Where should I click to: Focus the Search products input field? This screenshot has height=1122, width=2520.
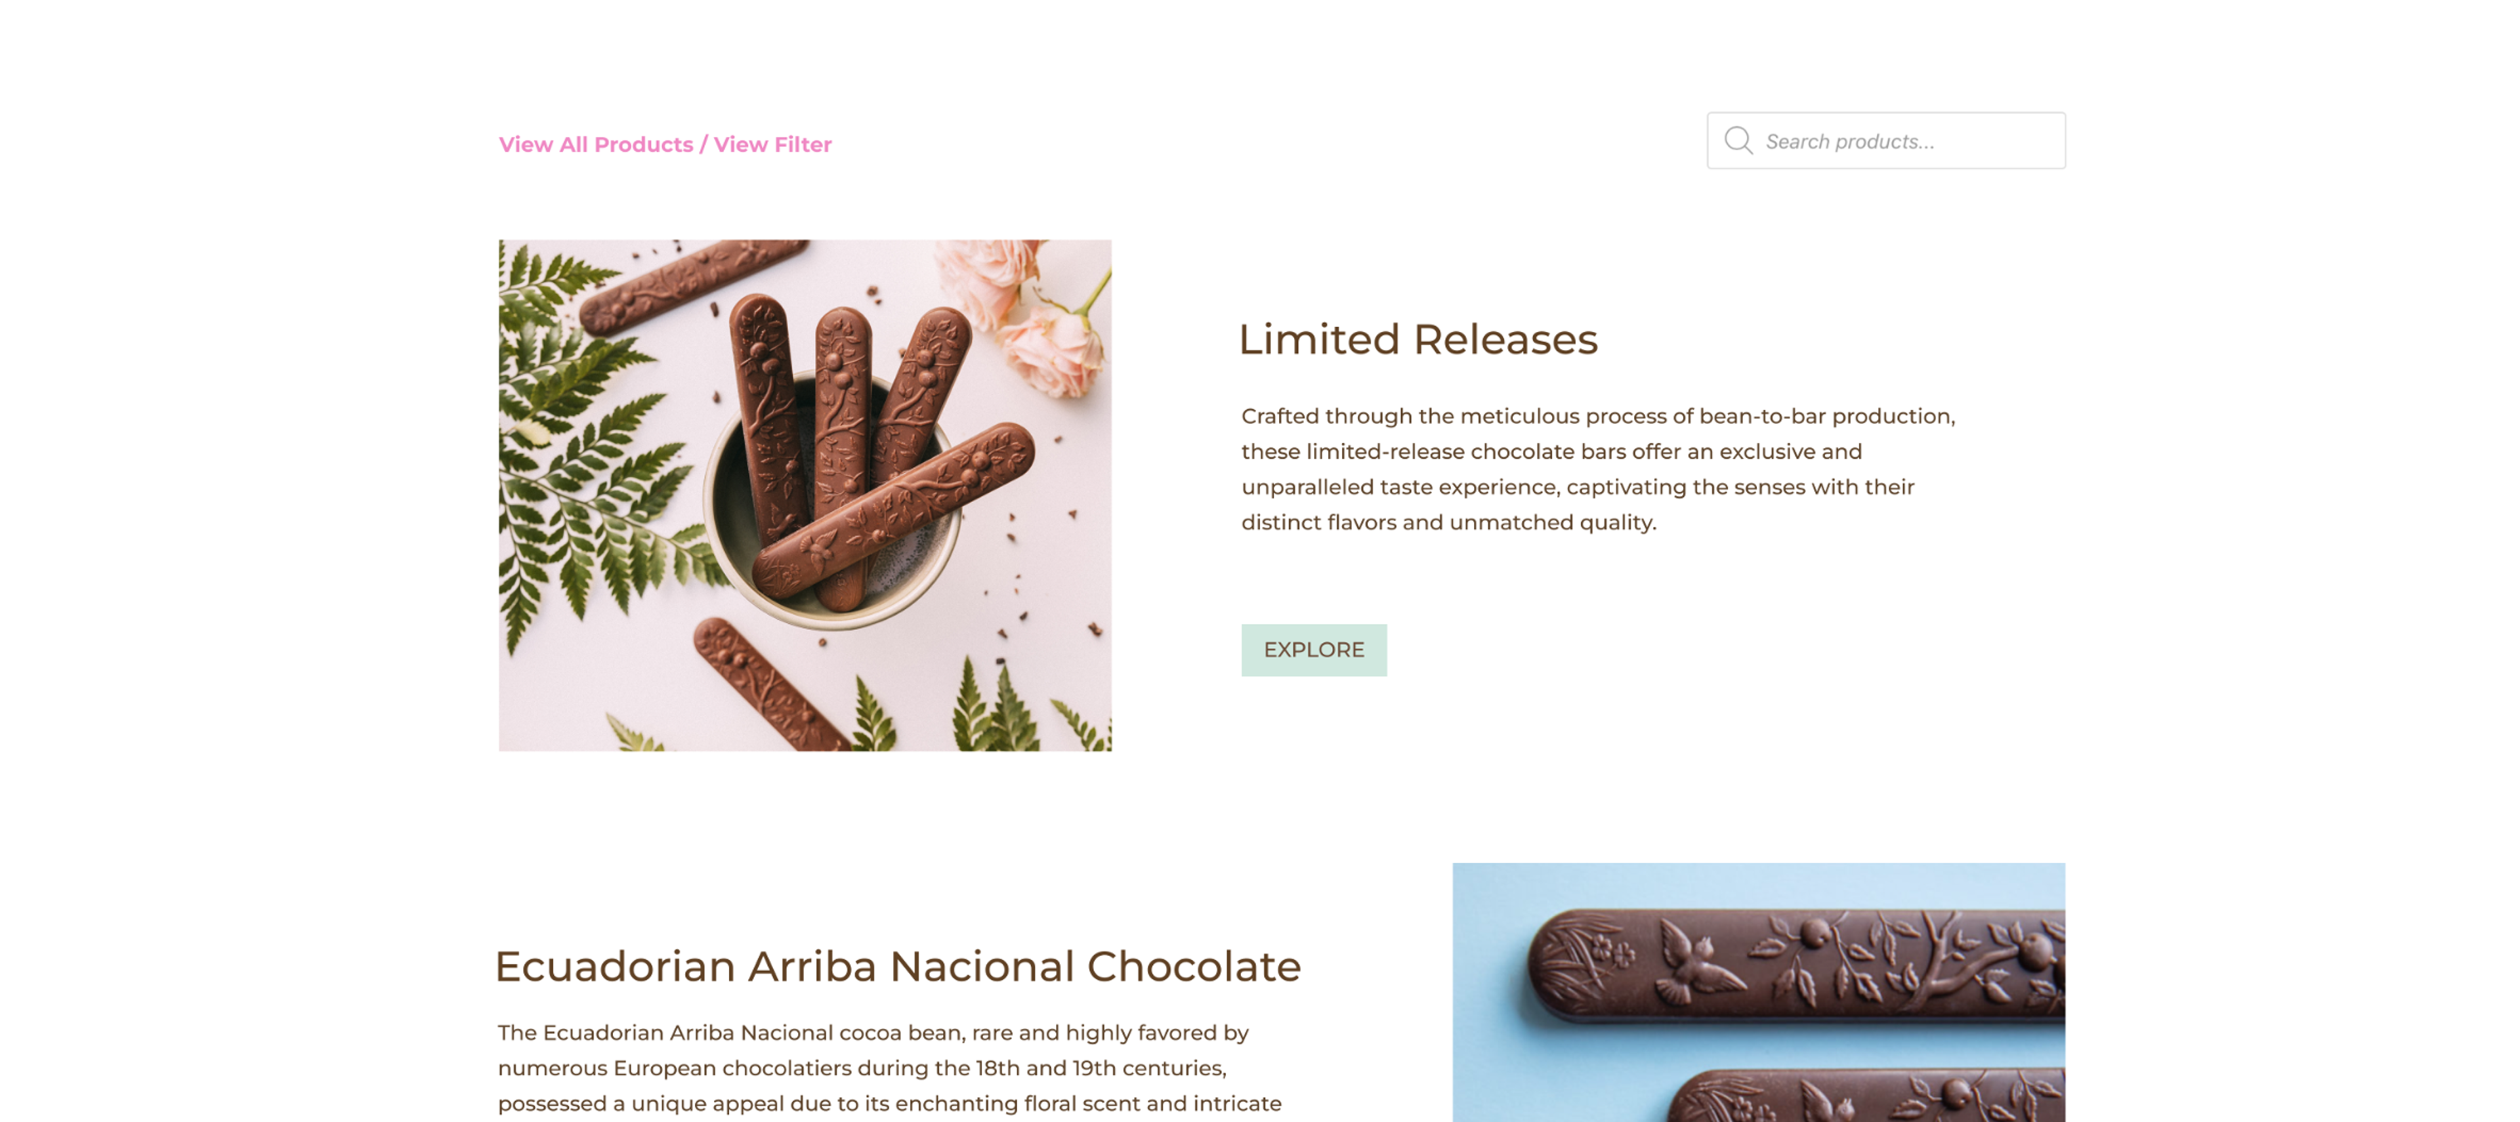click(1886, 141)
